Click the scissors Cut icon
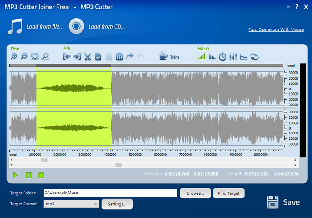312x218 pixels. coord(87,57)
